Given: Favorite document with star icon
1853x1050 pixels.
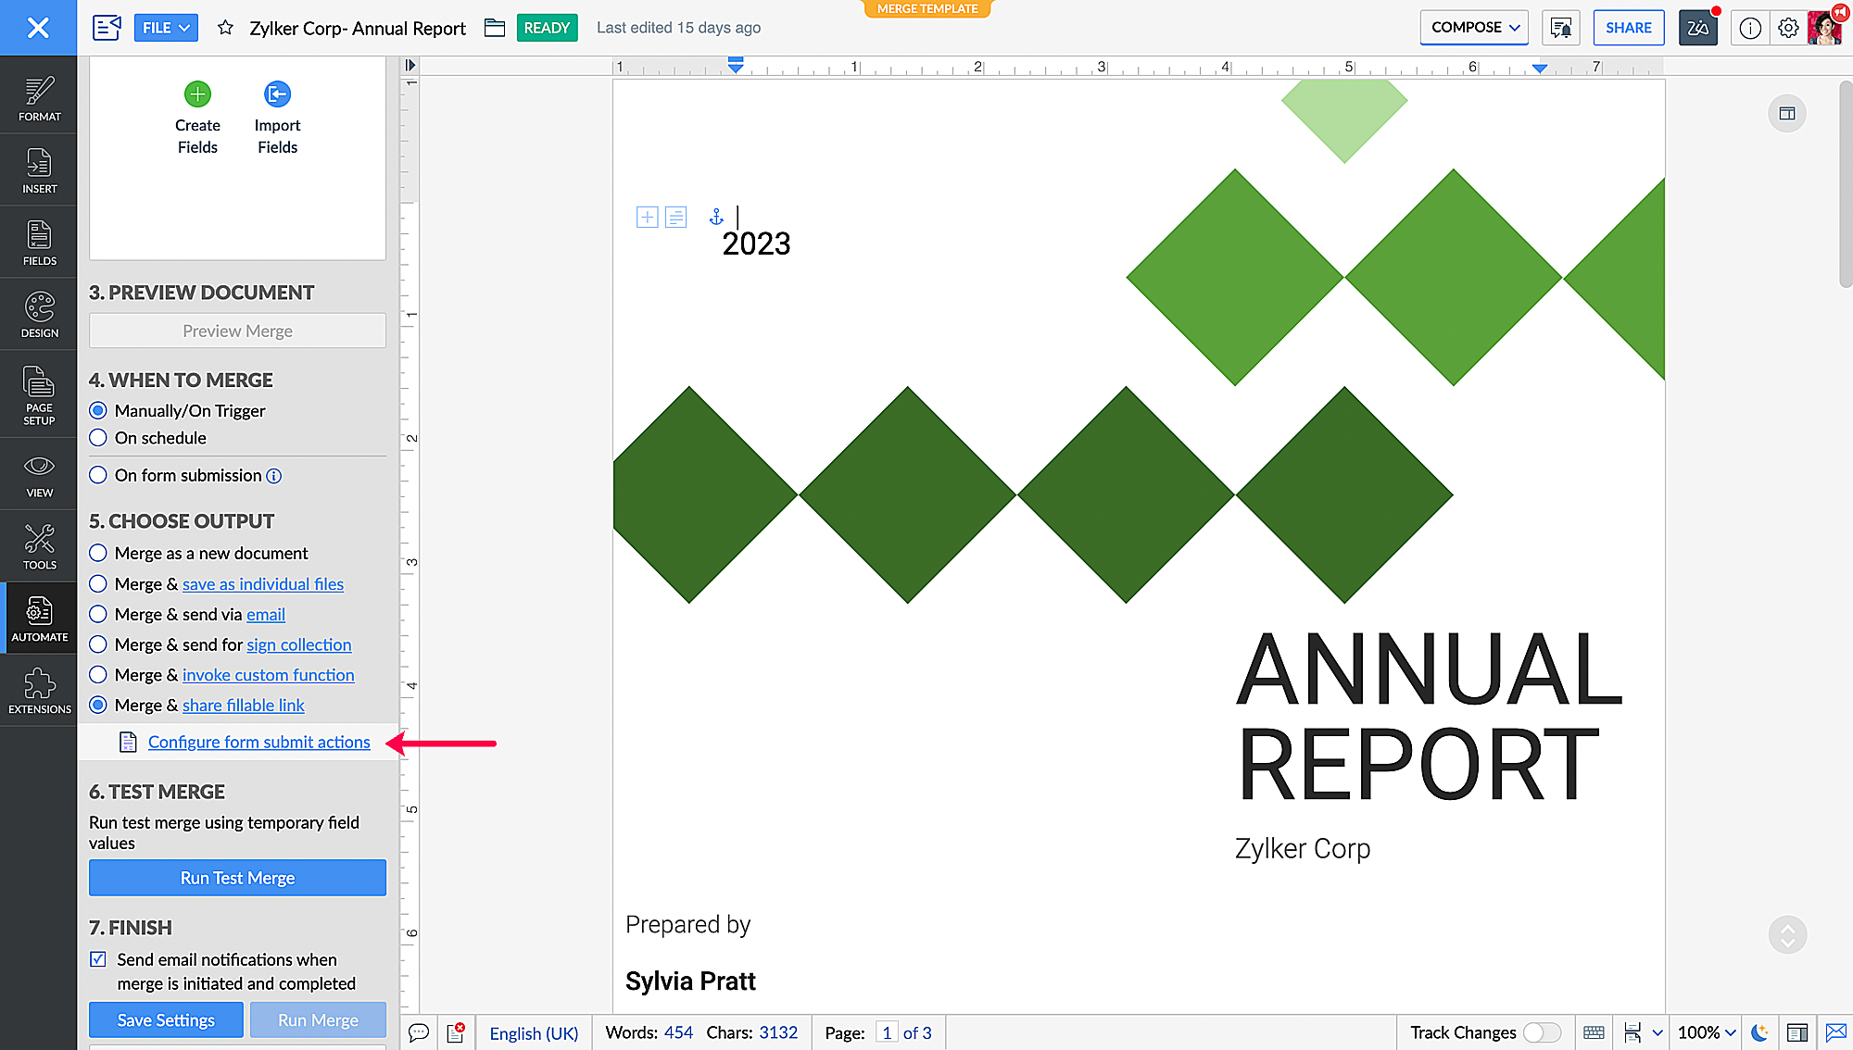Looking at the screenshot, I should [x=225, y=28].
